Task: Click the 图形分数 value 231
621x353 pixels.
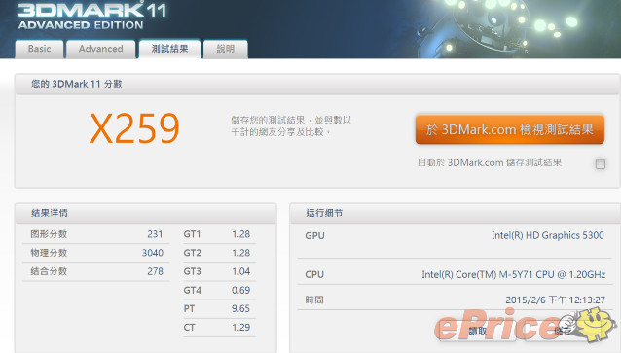Action: [155, 234]
